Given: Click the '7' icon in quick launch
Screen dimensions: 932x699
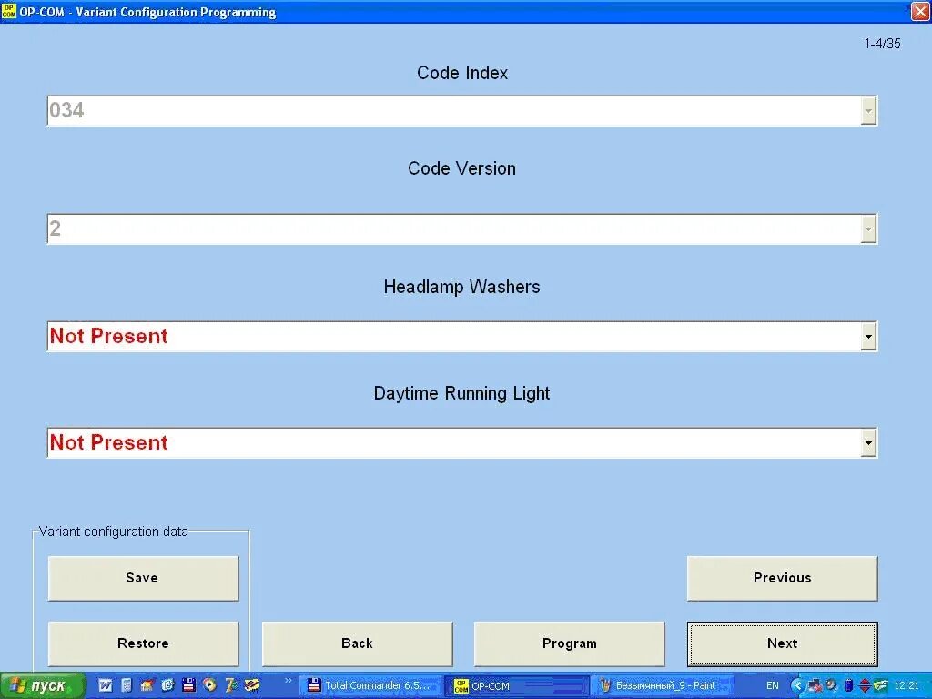Looking at the screenshot, I should click(x=230, y=685).
